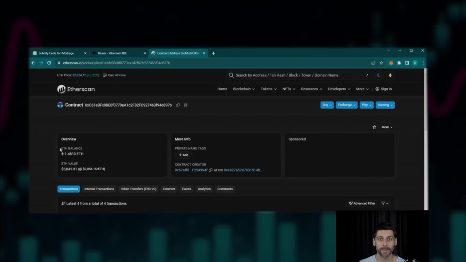Go back with browser back arrow
Viewport: 466px width, 262px height.
(33, 63)
